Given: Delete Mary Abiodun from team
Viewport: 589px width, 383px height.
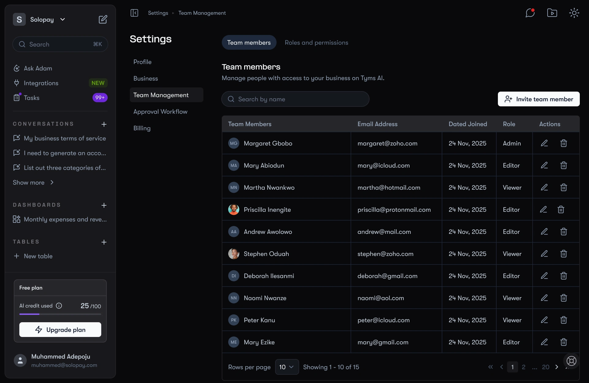Looking at the screenshot, I should click(564, 165).
